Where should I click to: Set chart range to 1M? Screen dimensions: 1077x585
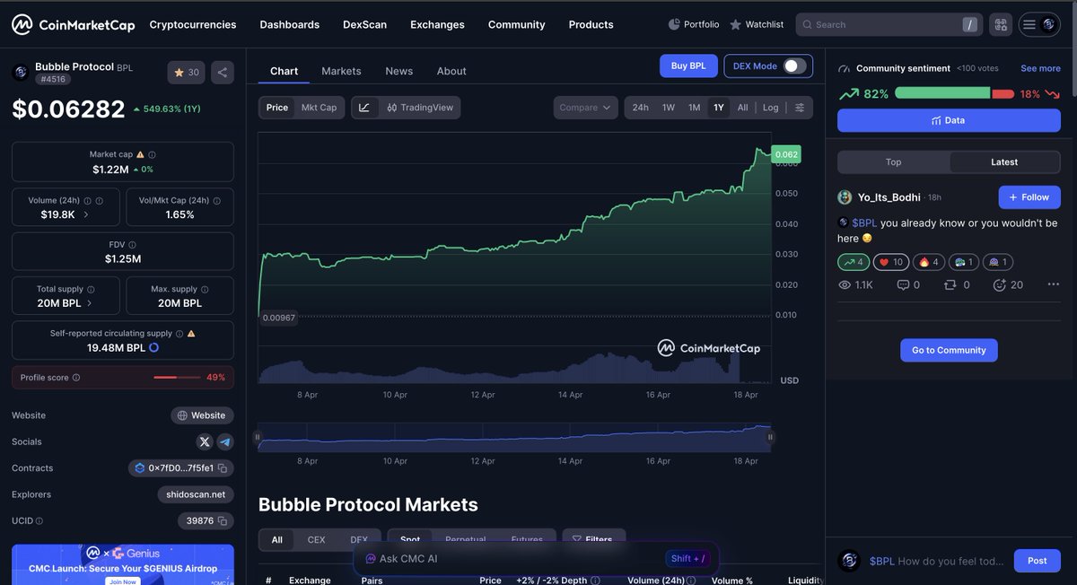(x=694, y=108)
